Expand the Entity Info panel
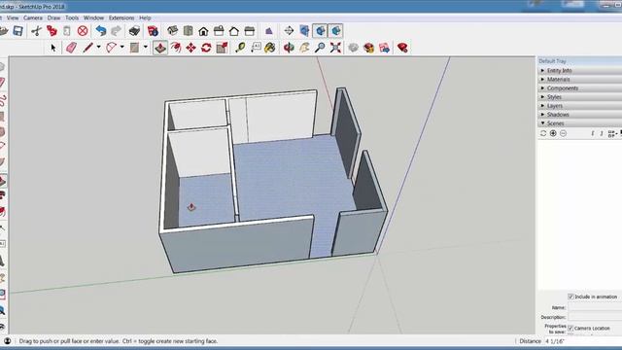 point(580,70)
